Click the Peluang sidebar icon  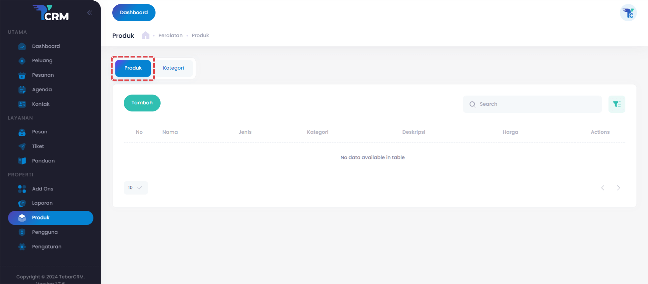(22, 61)
